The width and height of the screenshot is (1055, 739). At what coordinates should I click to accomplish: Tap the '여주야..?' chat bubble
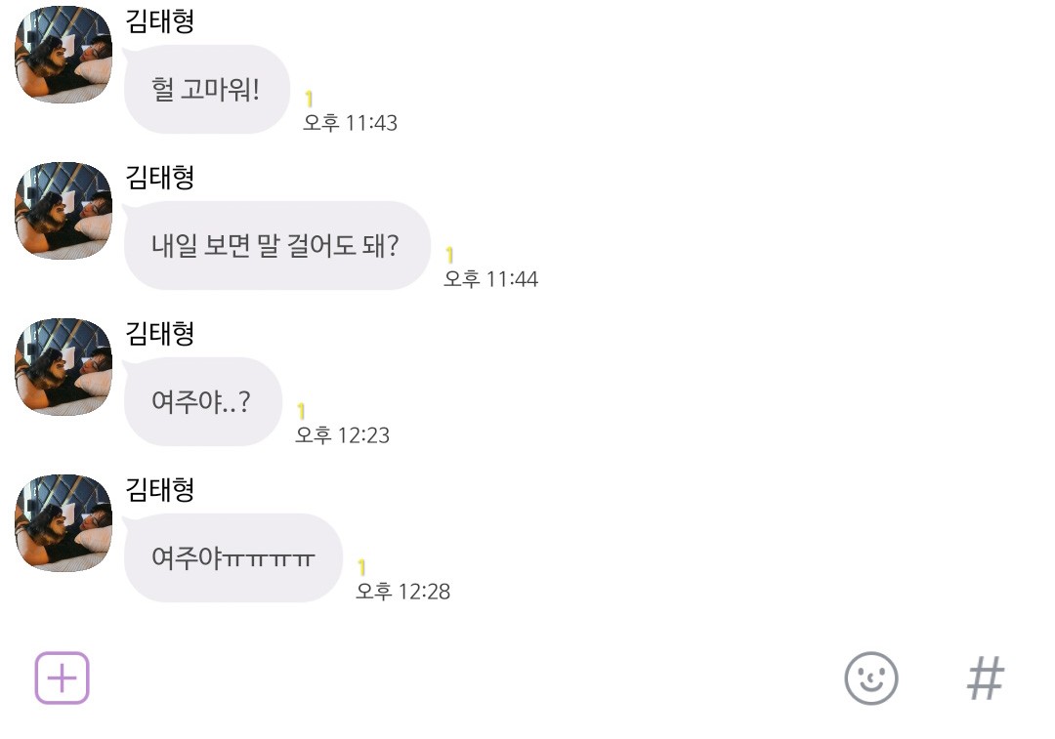click(202, 401)
